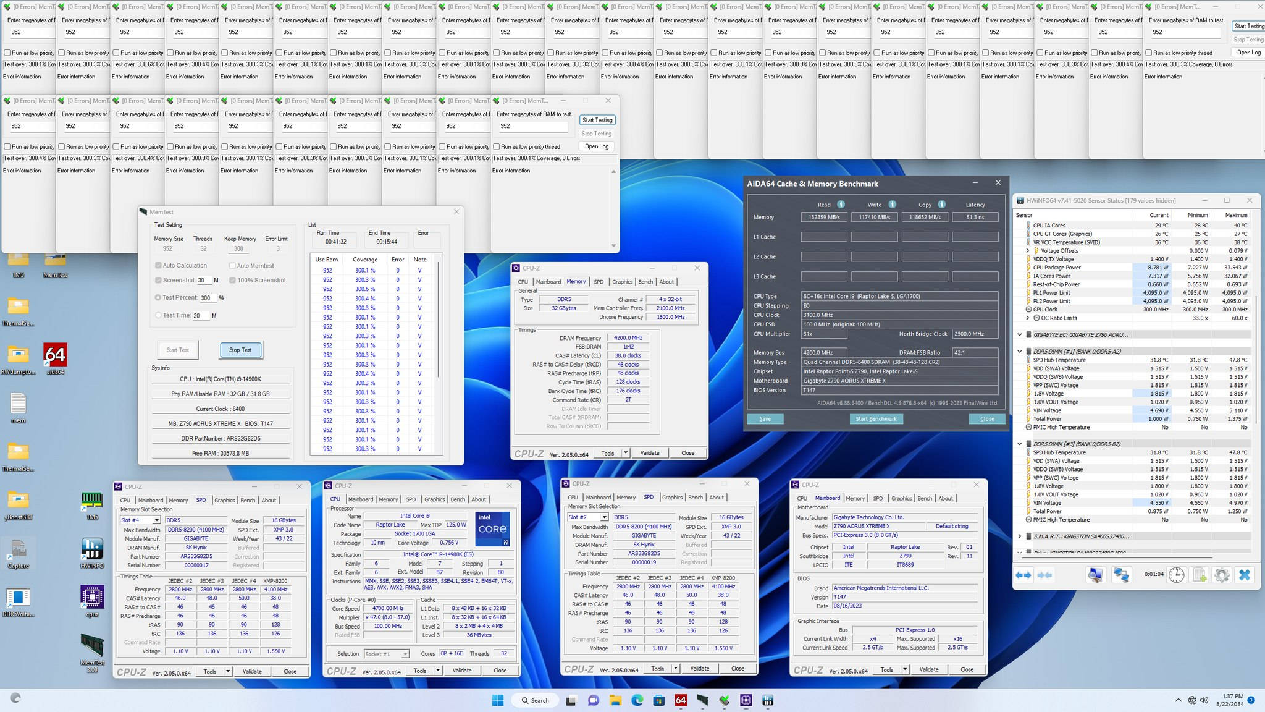Click Screenshot interval minutes input field
Image resolution: width=1265 pixels, height=712 pixels.
pos(204,281)
